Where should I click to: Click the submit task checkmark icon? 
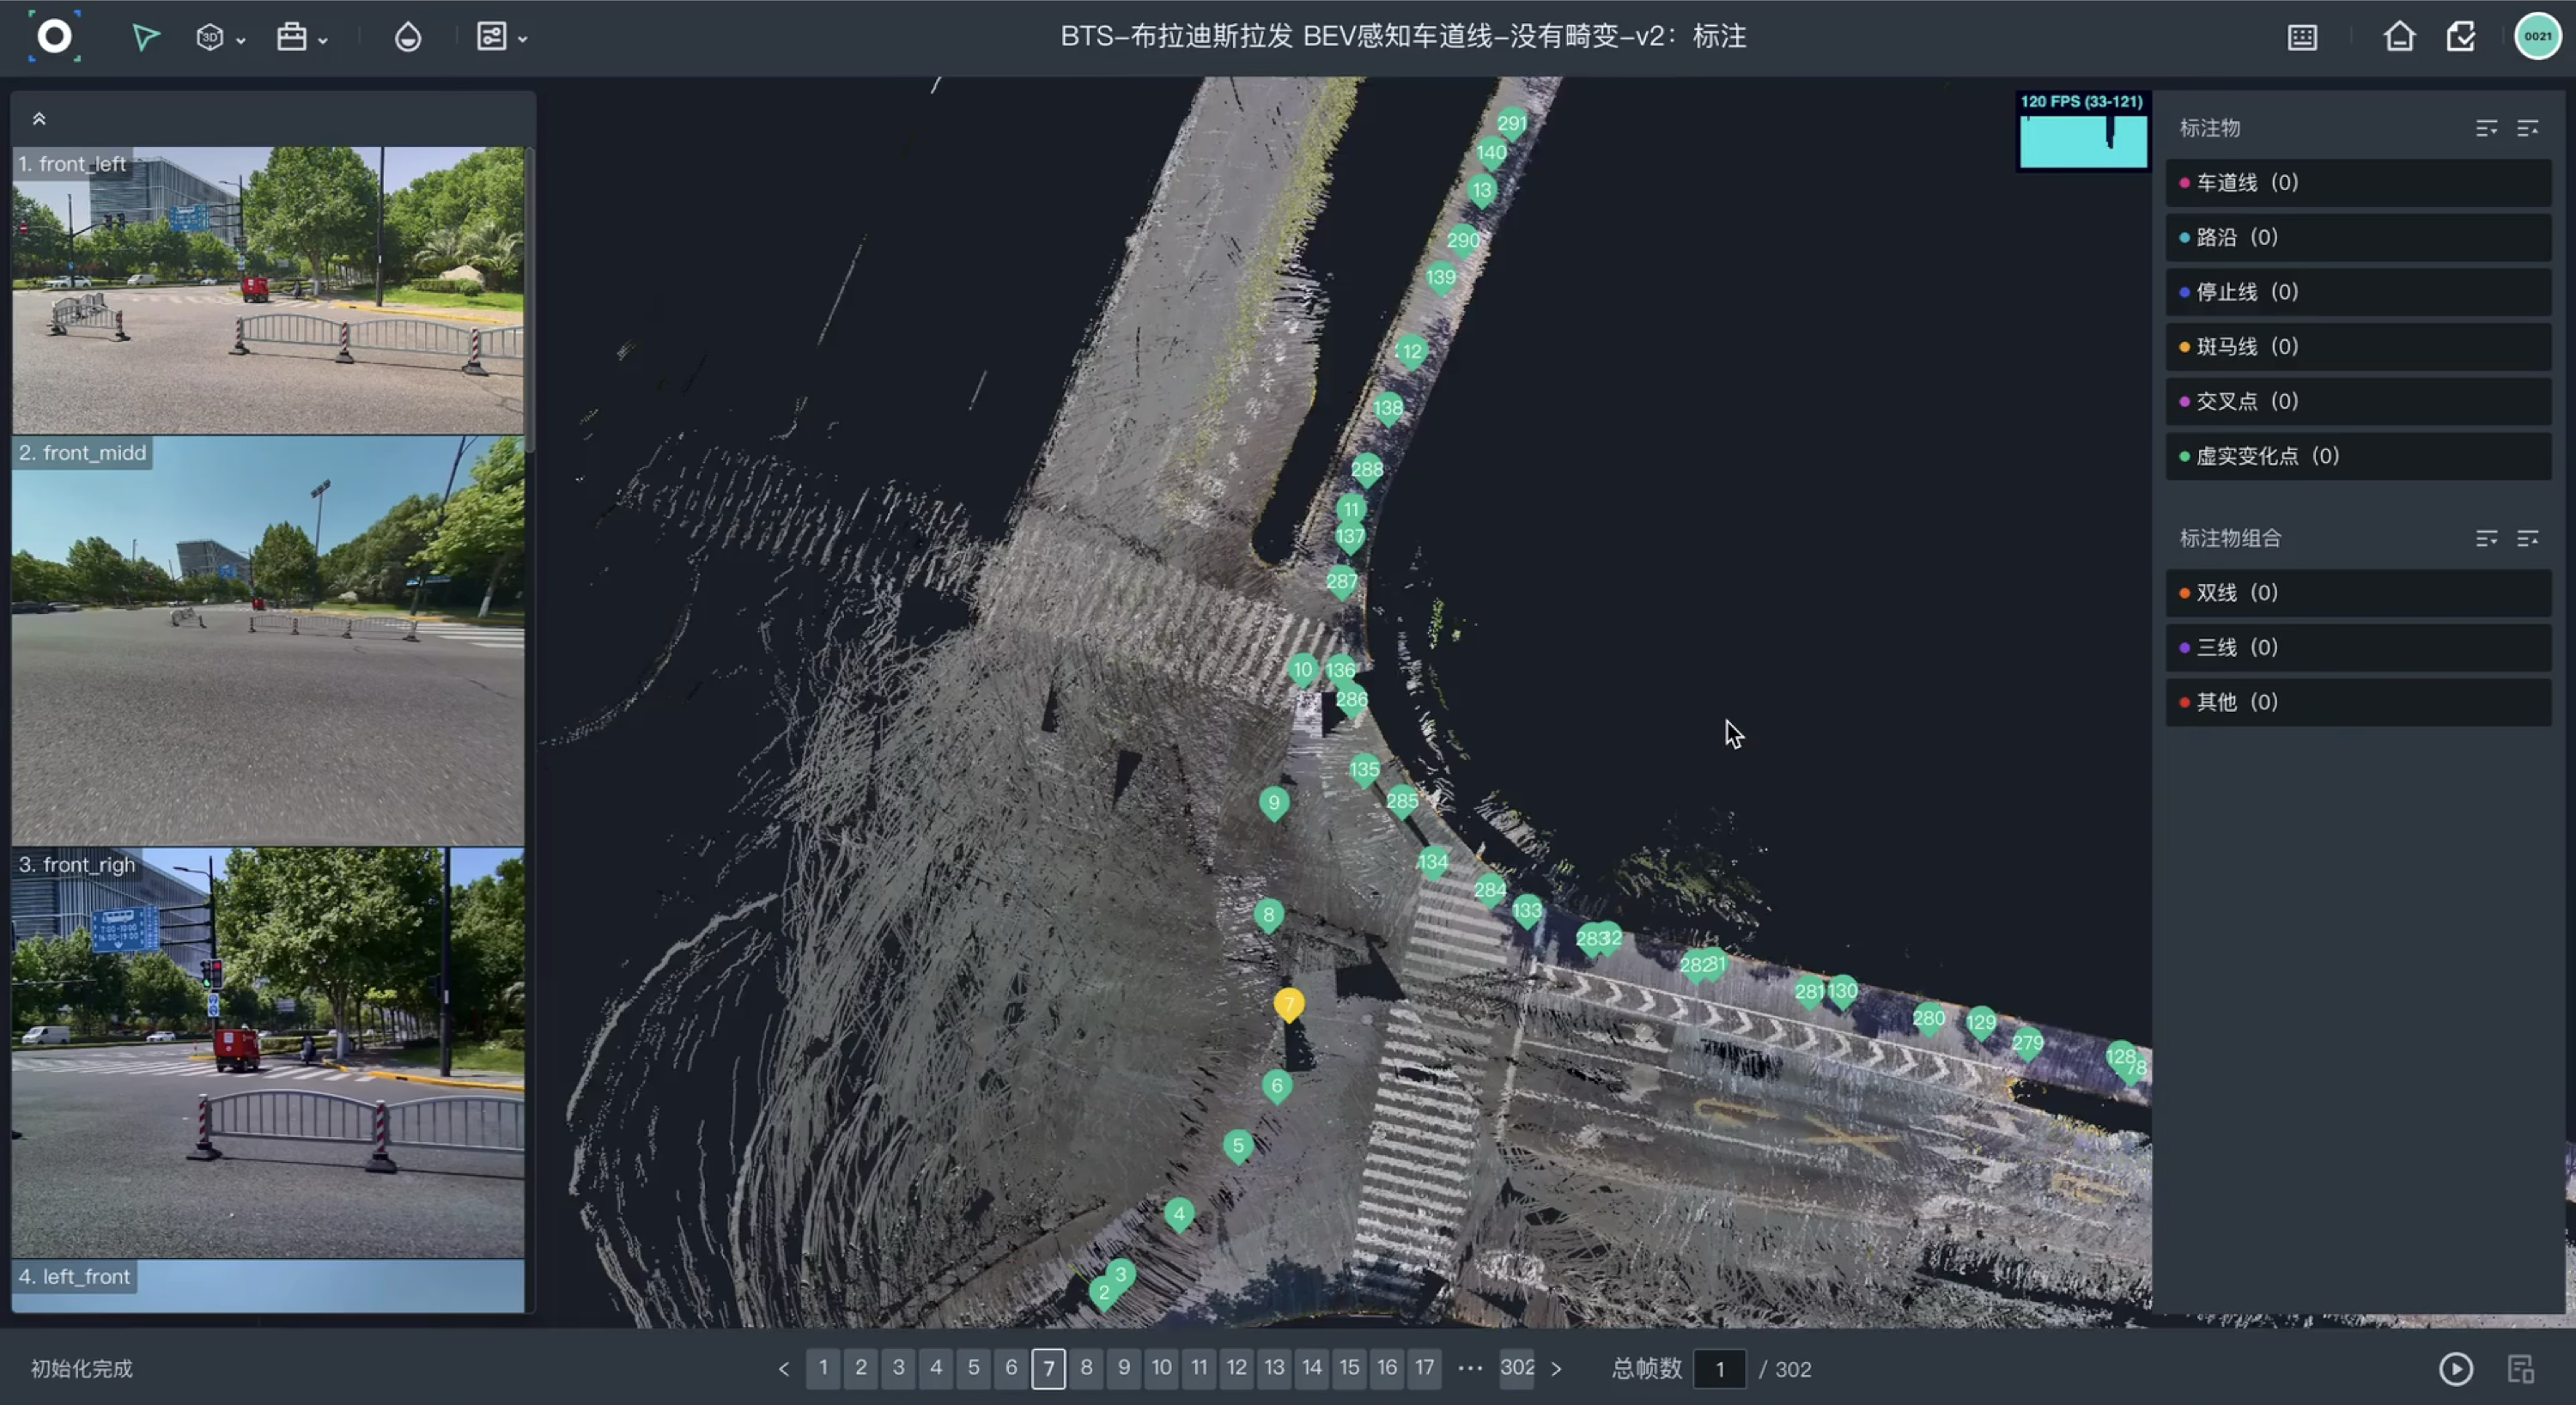click(x=2461, y=38)
